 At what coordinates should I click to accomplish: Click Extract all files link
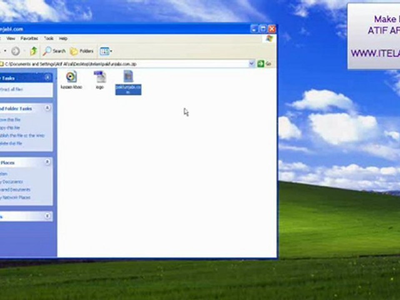coord(11,89)
